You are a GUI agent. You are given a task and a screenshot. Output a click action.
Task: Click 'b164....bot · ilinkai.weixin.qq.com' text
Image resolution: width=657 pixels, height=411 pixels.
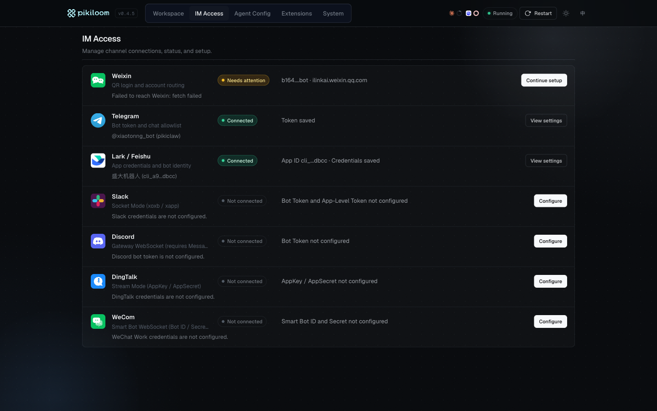[324, 80]
